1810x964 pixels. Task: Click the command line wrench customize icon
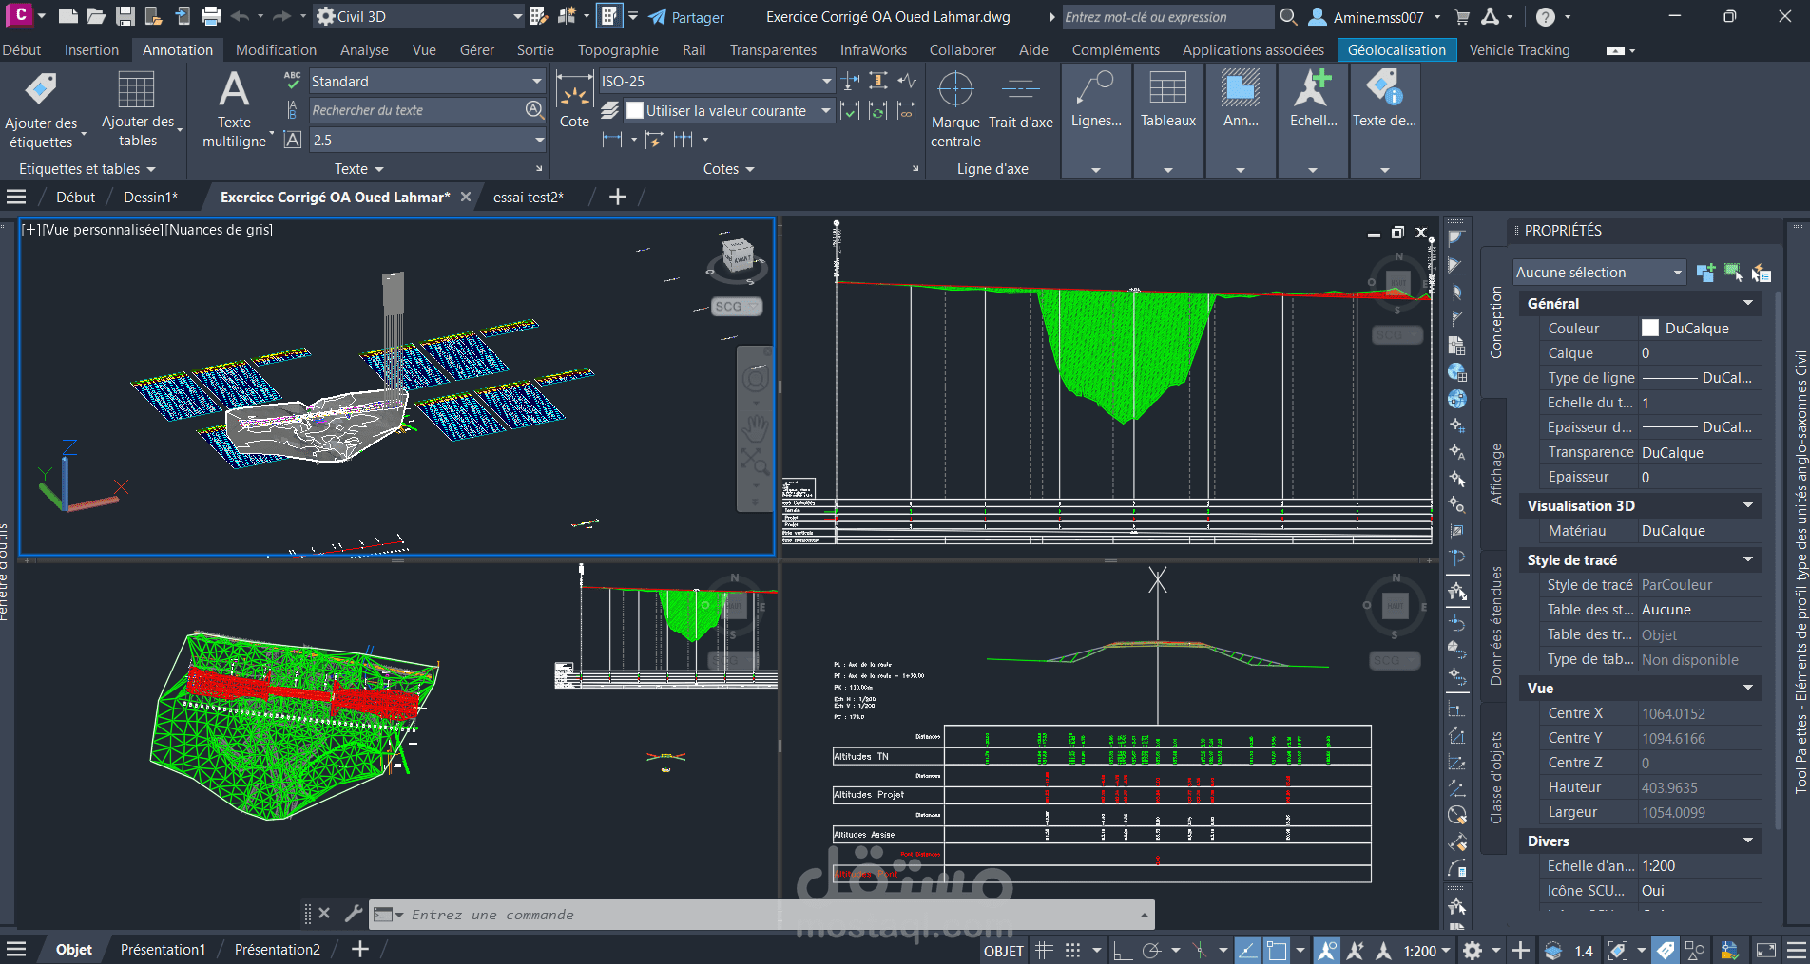tap(354, 914)
